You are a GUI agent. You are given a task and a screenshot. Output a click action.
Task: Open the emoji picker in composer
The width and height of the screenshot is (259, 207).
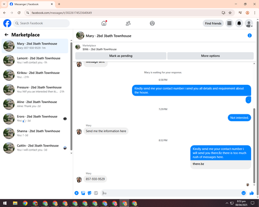point(243,193)
